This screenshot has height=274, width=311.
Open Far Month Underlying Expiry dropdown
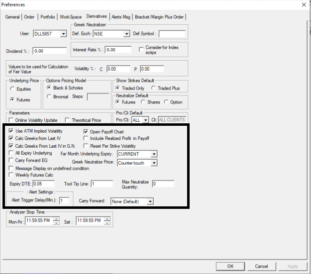click(x=154, y=154)
